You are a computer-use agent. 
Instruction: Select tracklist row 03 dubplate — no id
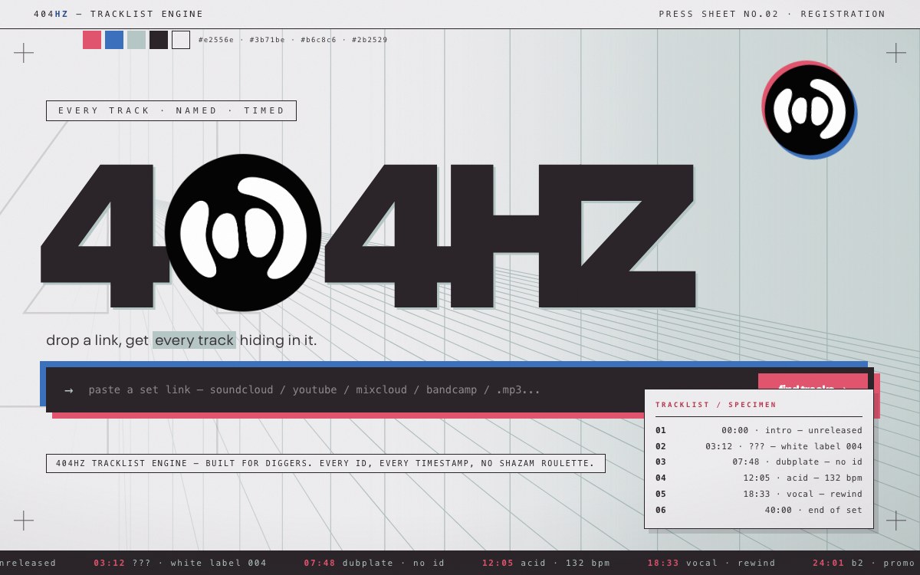[x=759, y=462]
